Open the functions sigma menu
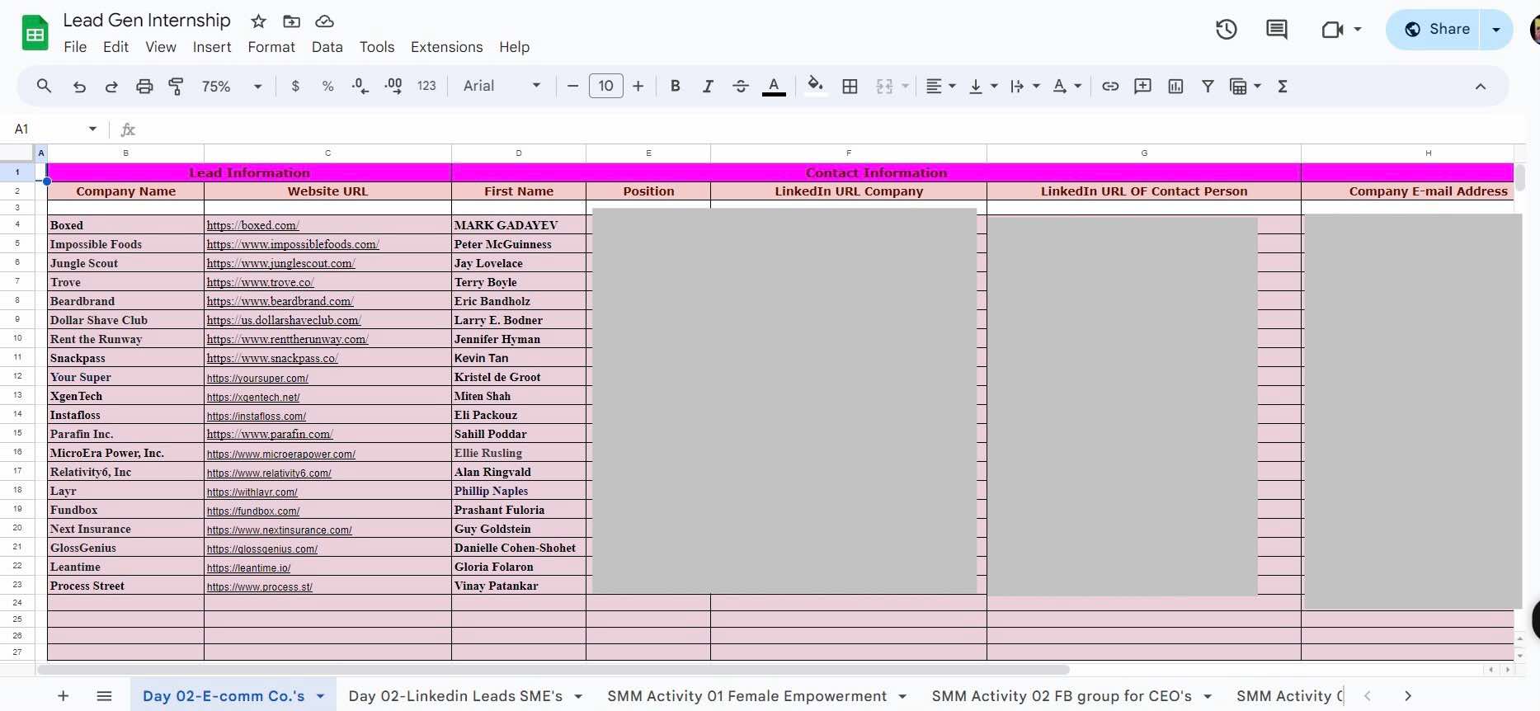The width and height of the screenshot is (1540, 711). (1283, 86)
